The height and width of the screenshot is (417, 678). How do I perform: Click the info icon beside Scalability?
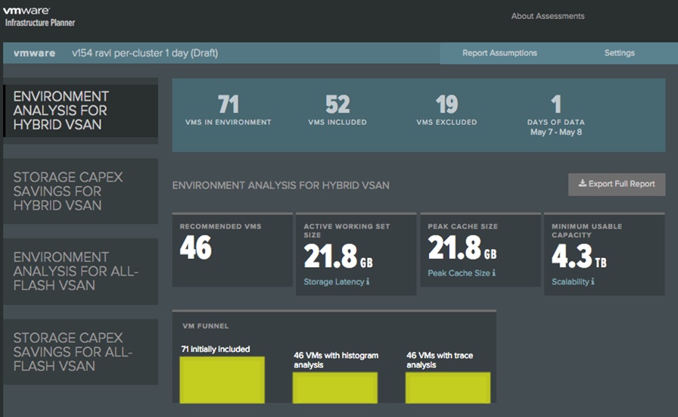[592, 282]
